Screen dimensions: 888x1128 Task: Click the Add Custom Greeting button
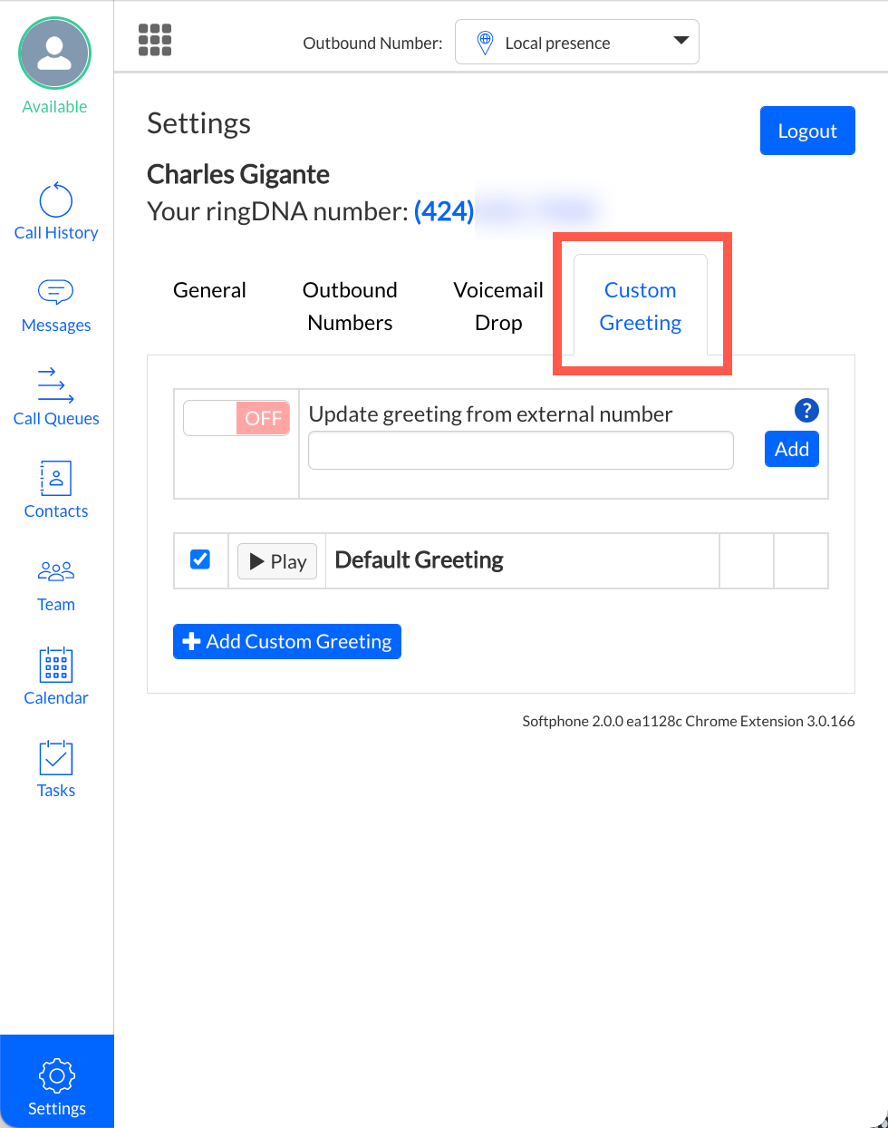pos(287,642)
